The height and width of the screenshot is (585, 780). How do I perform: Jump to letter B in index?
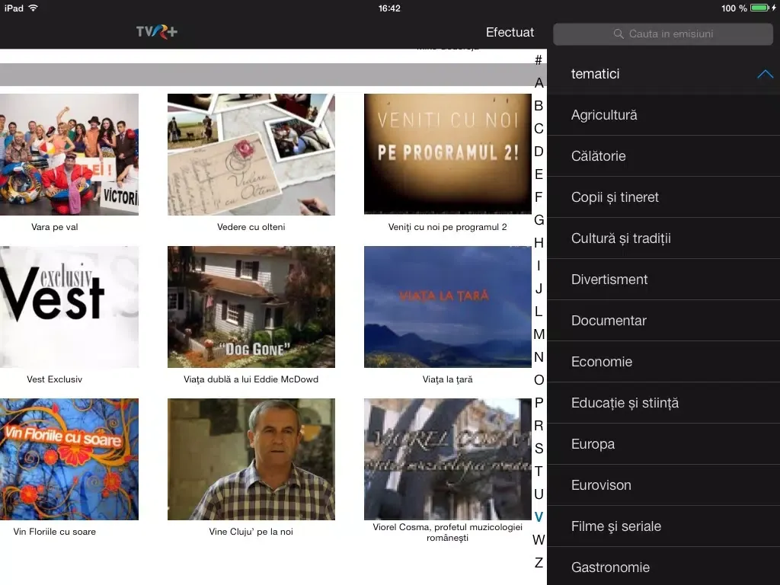pos(539,106)
